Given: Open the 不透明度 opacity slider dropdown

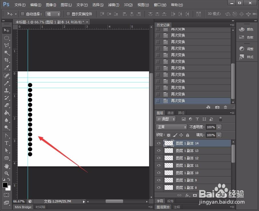Looking at the screenshot, I should coord(219,127).
